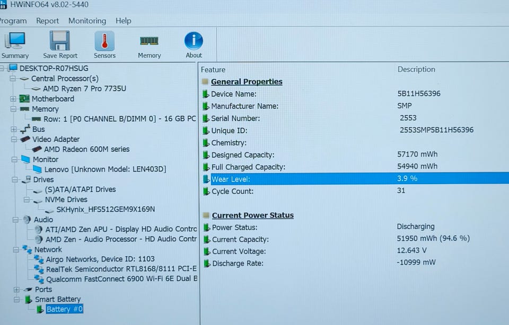Viewport: 509px width, 325px height.
Task: Select the Battery #0 tree item
Action: (65, 309)
